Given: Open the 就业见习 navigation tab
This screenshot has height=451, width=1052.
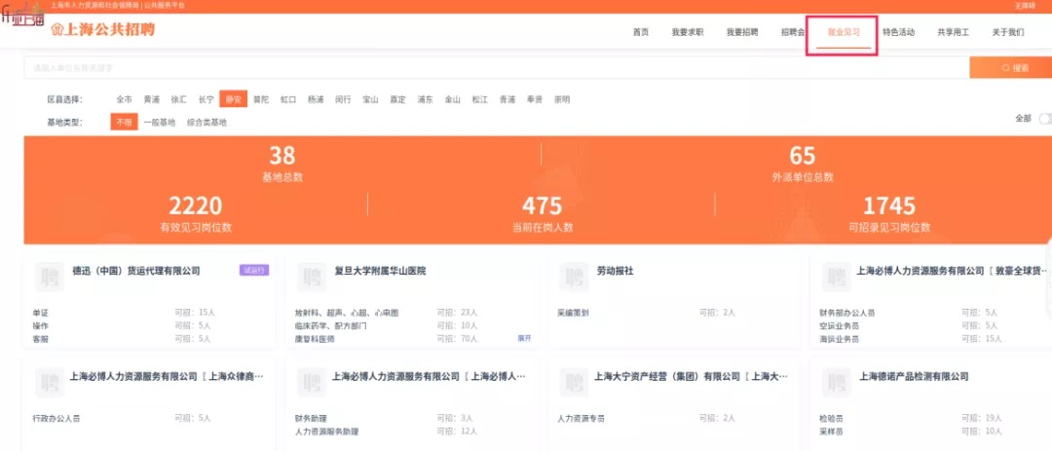Looking at the screenshot, I should [844, 32].
